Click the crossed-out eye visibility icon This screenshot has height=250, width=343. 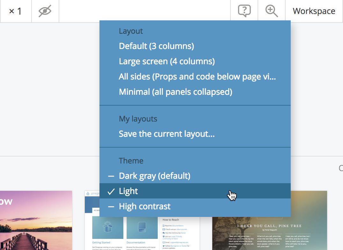[x=45, y=11]
